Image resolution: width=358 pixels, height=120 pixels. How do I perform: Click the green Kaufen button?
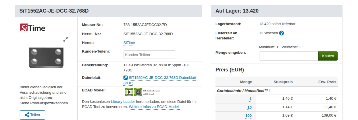coord(328,56)
